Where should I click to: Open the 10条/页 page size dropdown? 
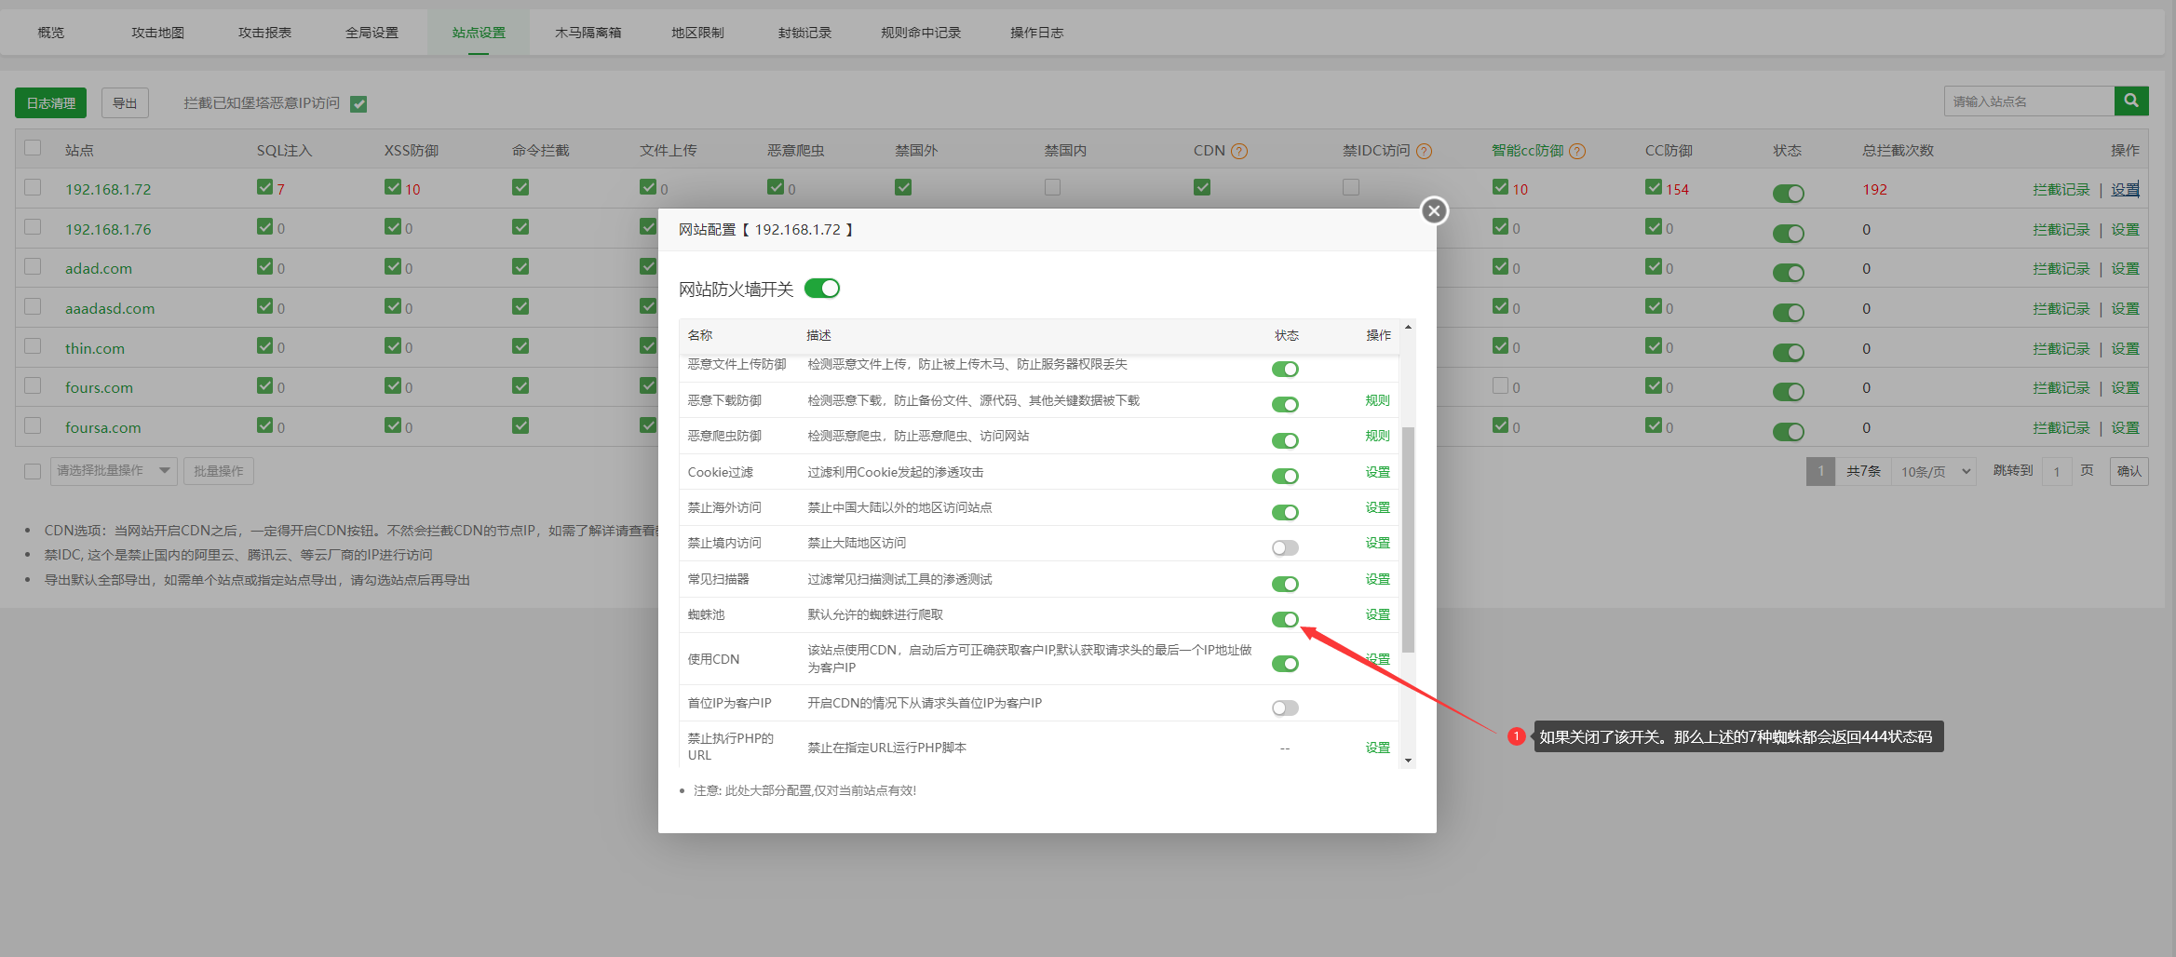(x=1934, y=471)
